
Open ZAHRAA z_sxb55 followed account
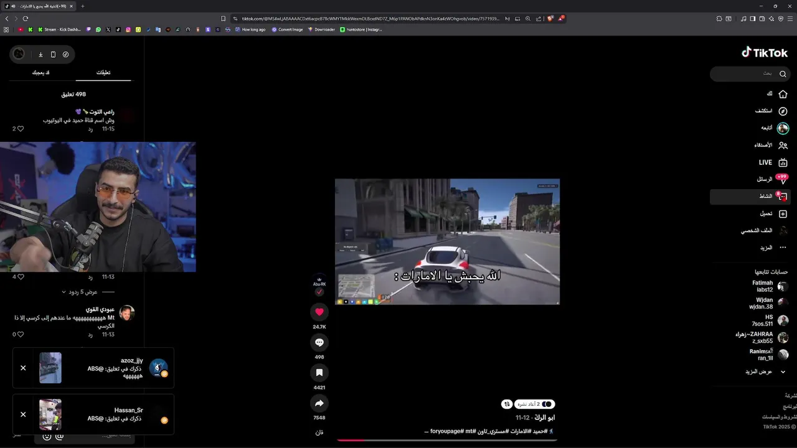[763, 337]
